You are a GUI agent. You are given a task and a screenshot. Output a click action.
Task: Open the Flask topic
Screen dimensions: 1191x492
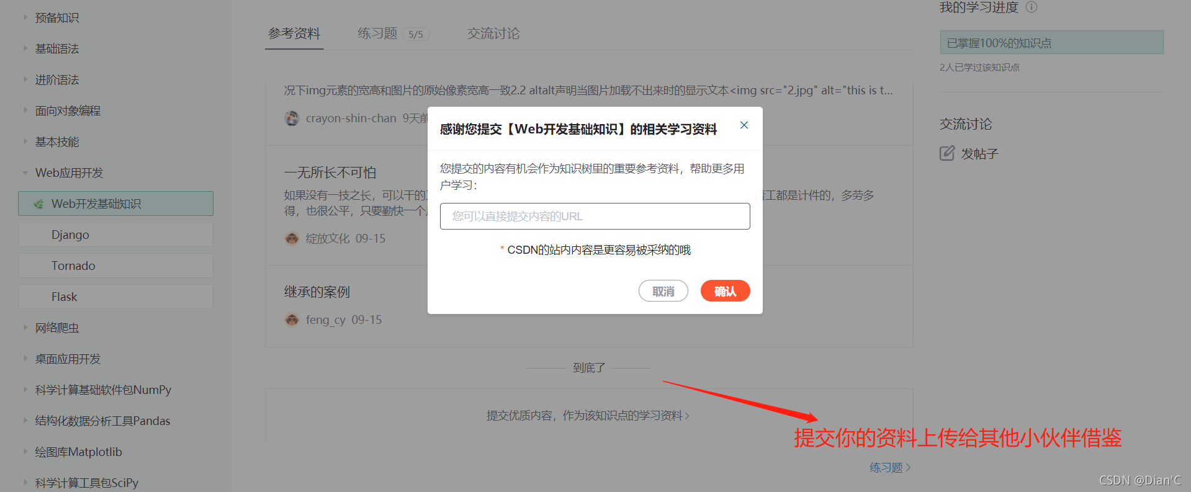point(115,297)
